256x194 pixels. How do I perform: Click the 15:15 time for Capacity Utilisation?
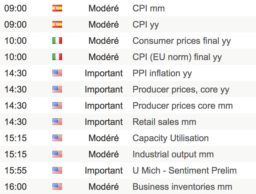[x=16, y=138]
